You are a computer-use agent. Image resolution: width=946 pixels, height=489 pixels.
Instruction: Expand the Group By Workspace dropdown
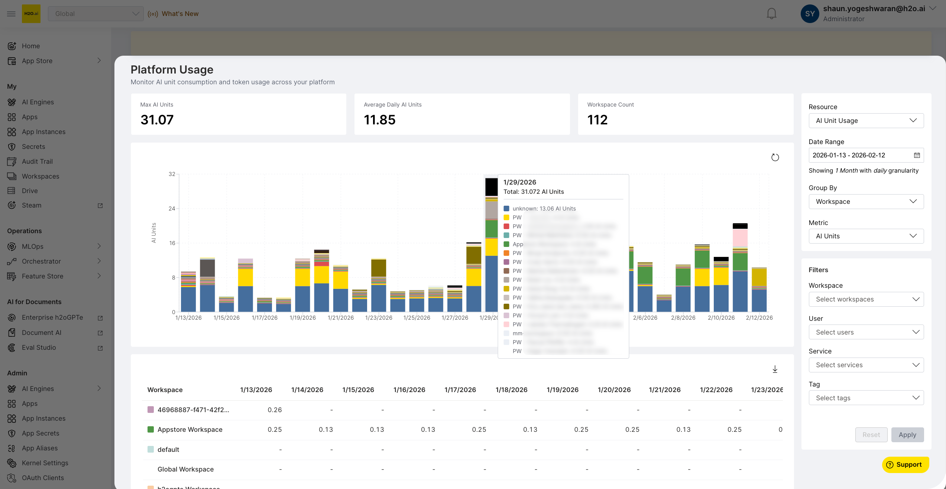tap(866, 202)
